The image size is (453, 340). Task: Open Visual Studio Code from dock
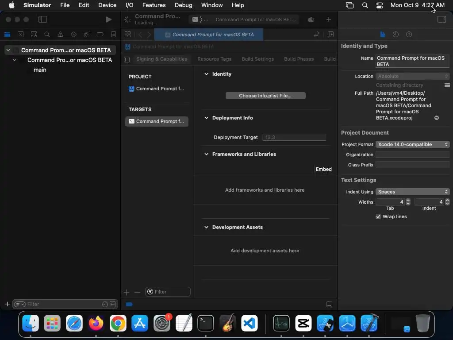(250, 323)
